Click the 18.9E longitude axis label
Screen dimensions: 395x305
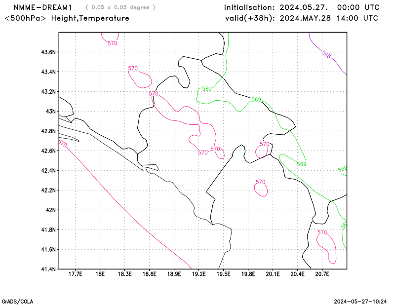point(174,274)
